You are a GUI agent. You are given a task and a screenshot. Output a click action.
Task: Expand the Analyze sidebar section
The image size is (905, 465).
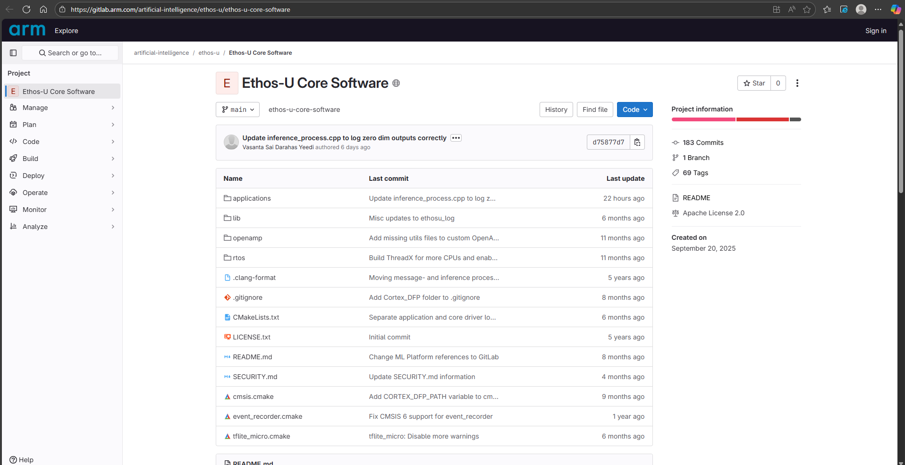point(62,227)
